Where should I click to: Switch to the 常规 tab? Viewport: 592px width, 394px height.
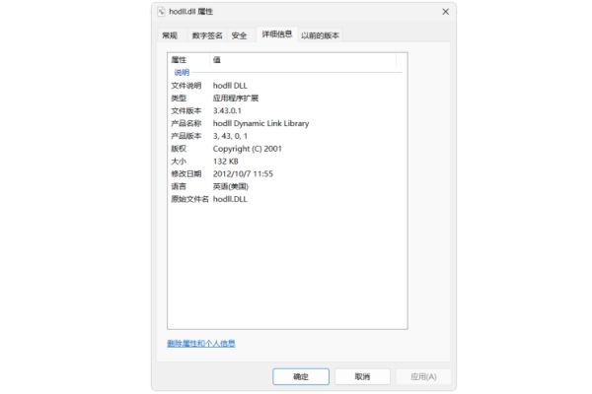click(170, 35)
